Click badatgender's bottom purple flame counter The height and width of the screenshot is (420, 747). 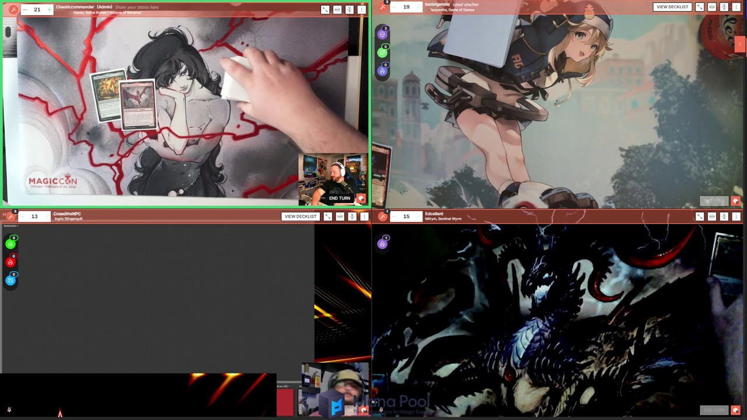point(382,71)
